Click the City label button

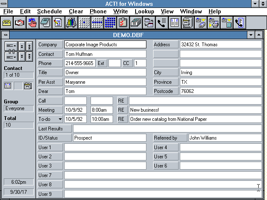pyautogui.click(x=166, y=72)
